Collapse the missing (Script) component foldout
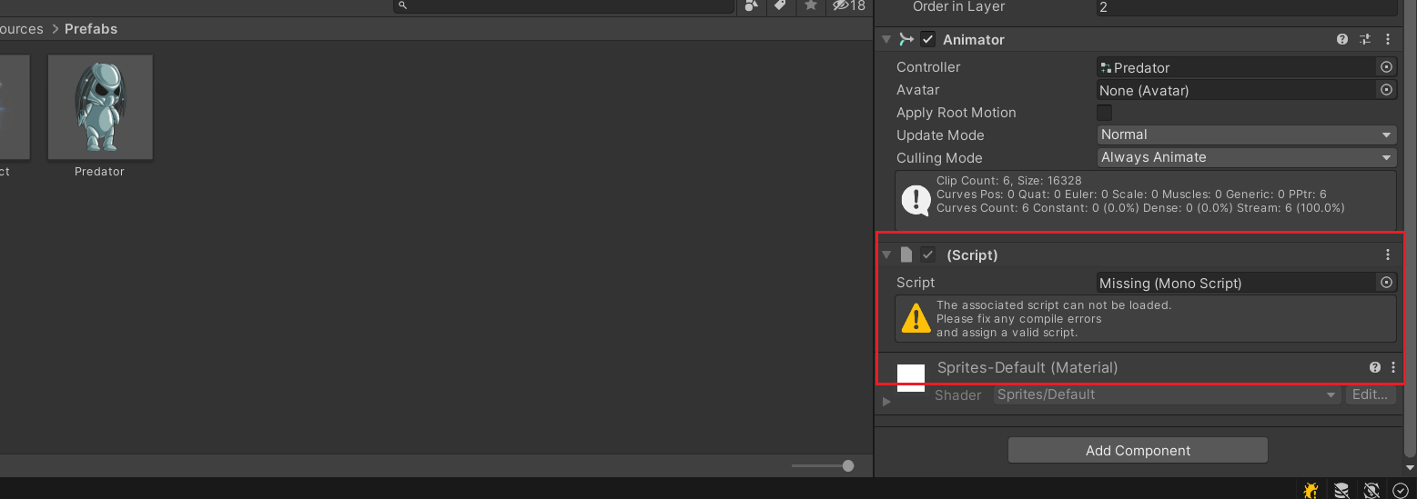1417x499 pixels. pos(886,255)
